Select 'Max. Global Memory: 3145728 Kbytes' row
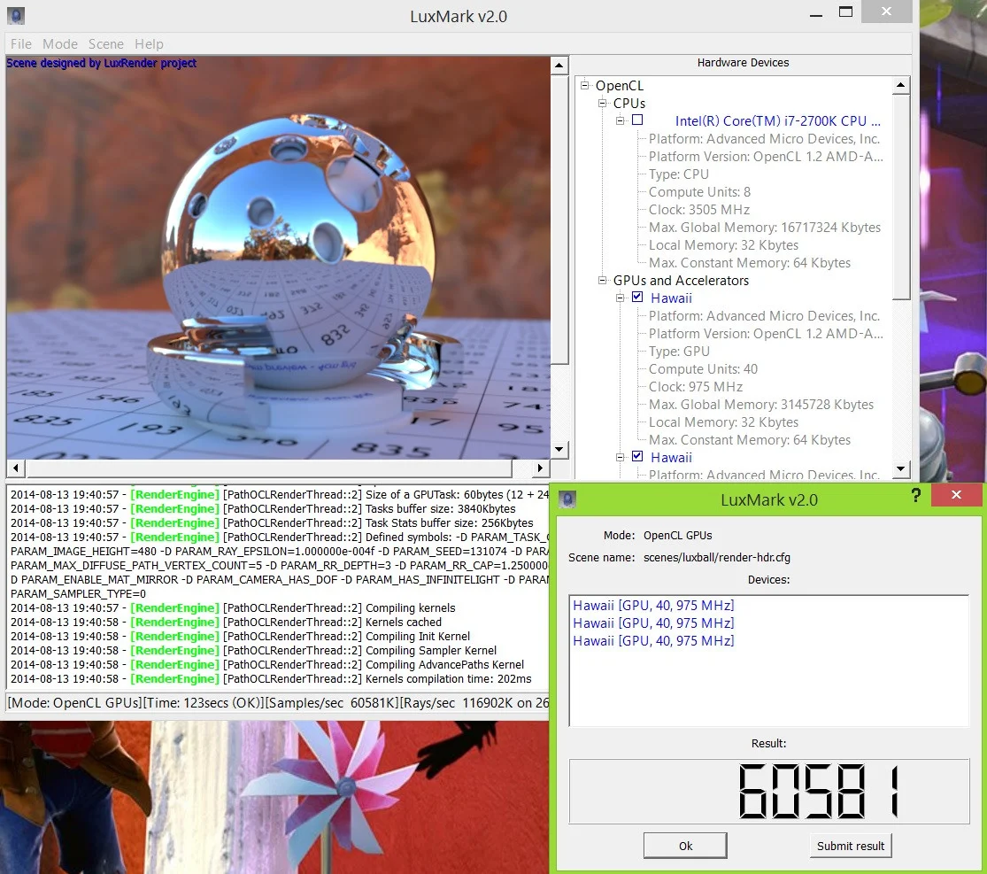The image size is (987, 874). pos(761,404)
